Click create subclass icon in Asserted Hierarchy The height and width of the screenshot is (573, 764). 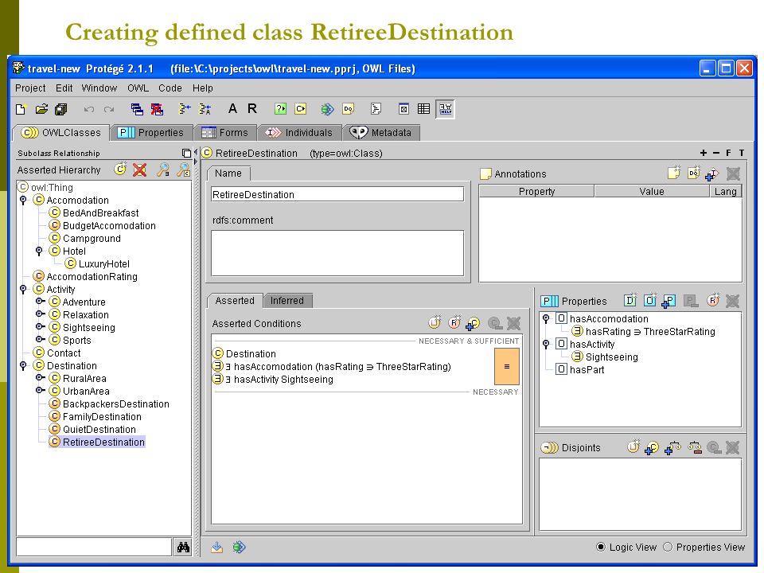(x=120, y=170)
